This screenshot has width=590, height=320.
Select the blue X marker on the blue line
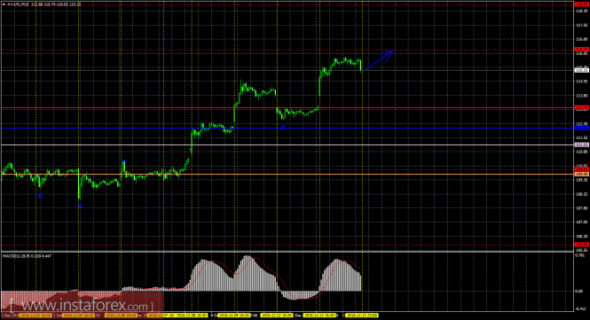pyautogui.click(x=283, y=128)
